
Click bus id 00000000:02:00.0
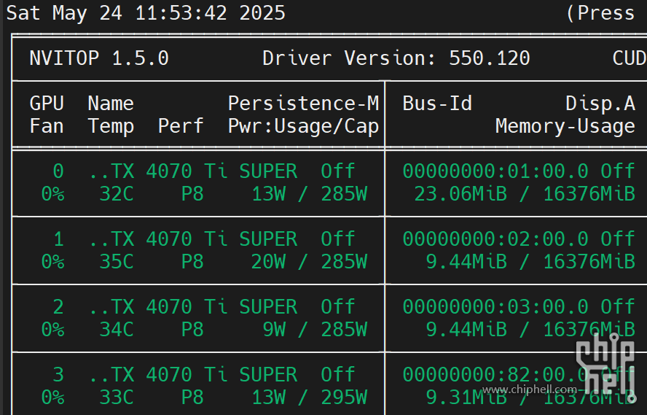click(x=495, y=238)
